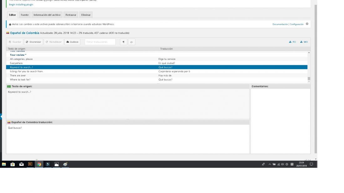Select the 'There are over' row

(x=157, y=75)
